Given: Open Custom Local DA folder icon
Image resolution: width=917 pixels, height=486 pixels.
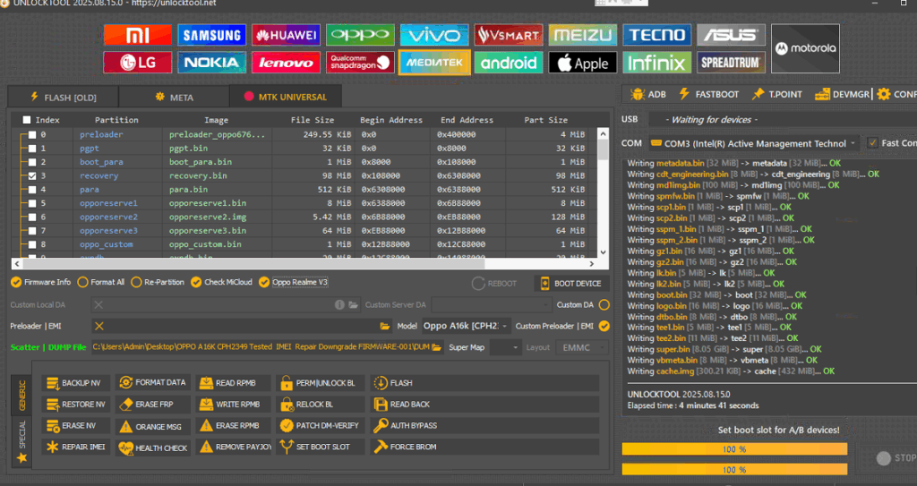Looking at the screenshot, I should [x=353, y=305].
